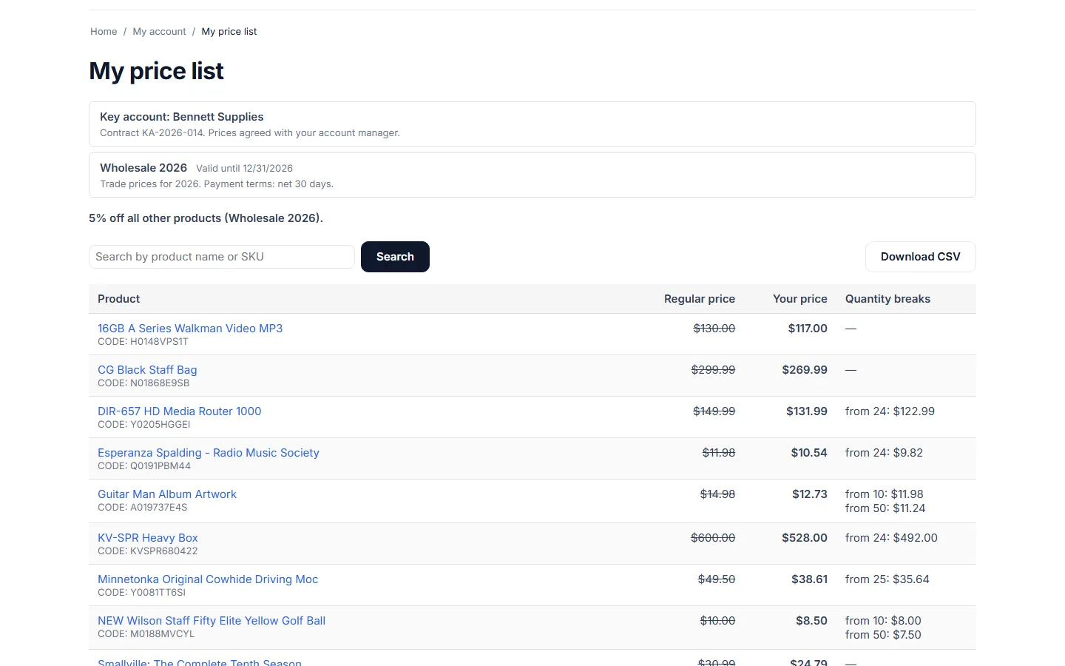
Task: Click the Your price column header
Action: click(800, 299)
